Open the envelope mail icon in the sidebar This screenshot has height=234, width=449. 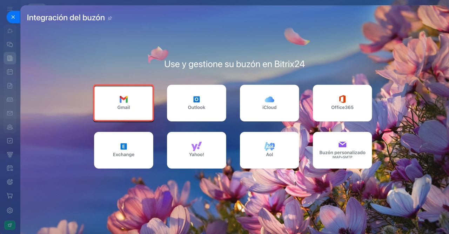pos(10,113)
